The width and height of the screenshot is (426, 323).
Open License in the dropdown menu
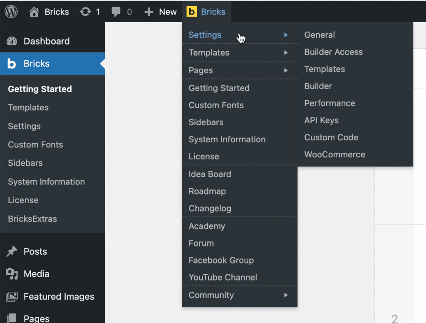tap(204, 157)
